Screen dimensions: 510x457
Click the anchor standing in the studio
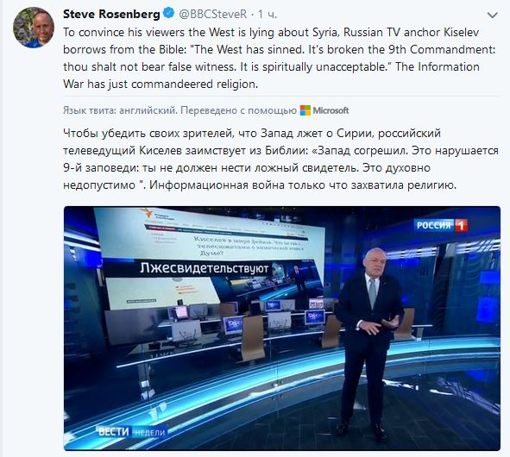click(369, 344)
